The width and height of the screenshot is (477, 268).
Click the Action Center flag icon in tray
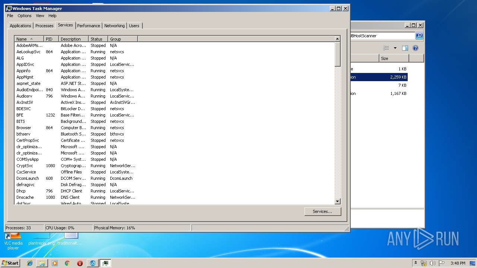tap(442, 263)
